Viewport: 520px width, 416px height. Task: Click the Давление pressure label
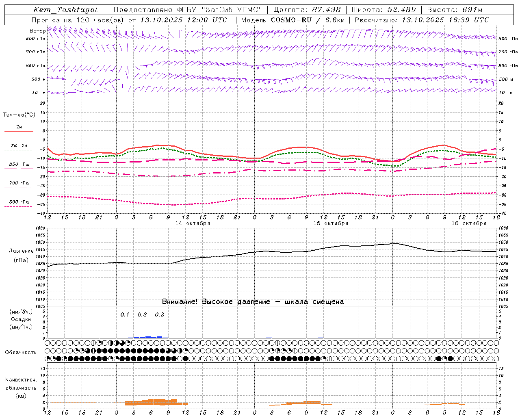click(x=21, y=251)
